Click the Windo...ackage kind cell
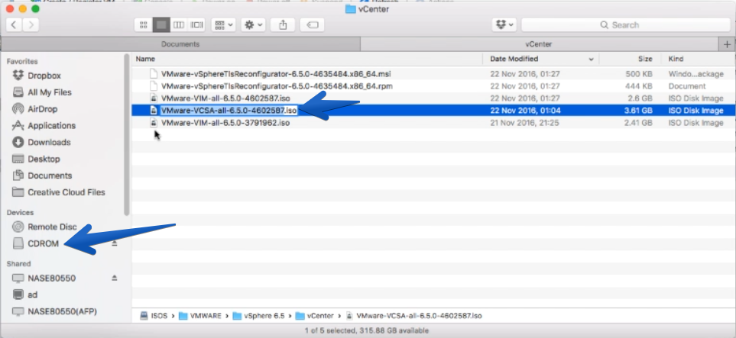This screenshot has height=338, width=736. tap(695, 74)
